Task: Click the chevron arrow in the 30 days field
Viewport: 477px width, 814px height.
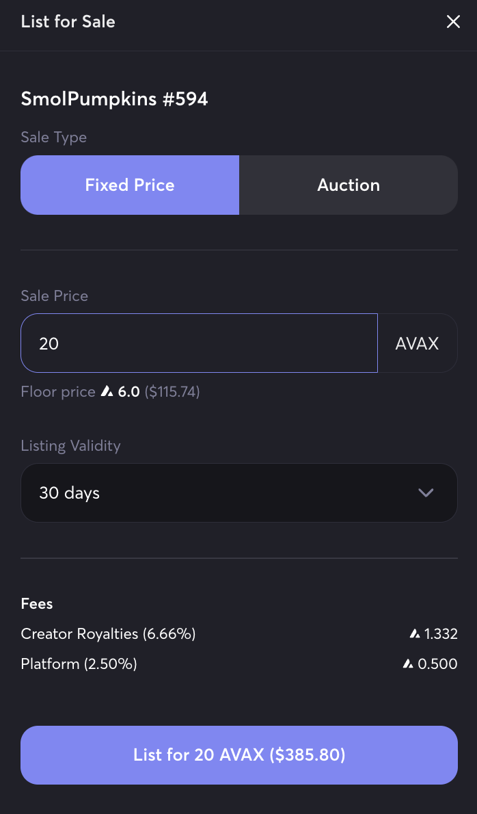Action: [426, 493]
